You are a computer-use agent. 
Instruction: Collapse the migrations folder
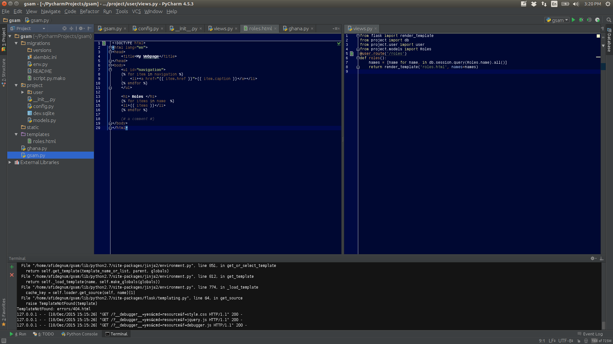16,43
